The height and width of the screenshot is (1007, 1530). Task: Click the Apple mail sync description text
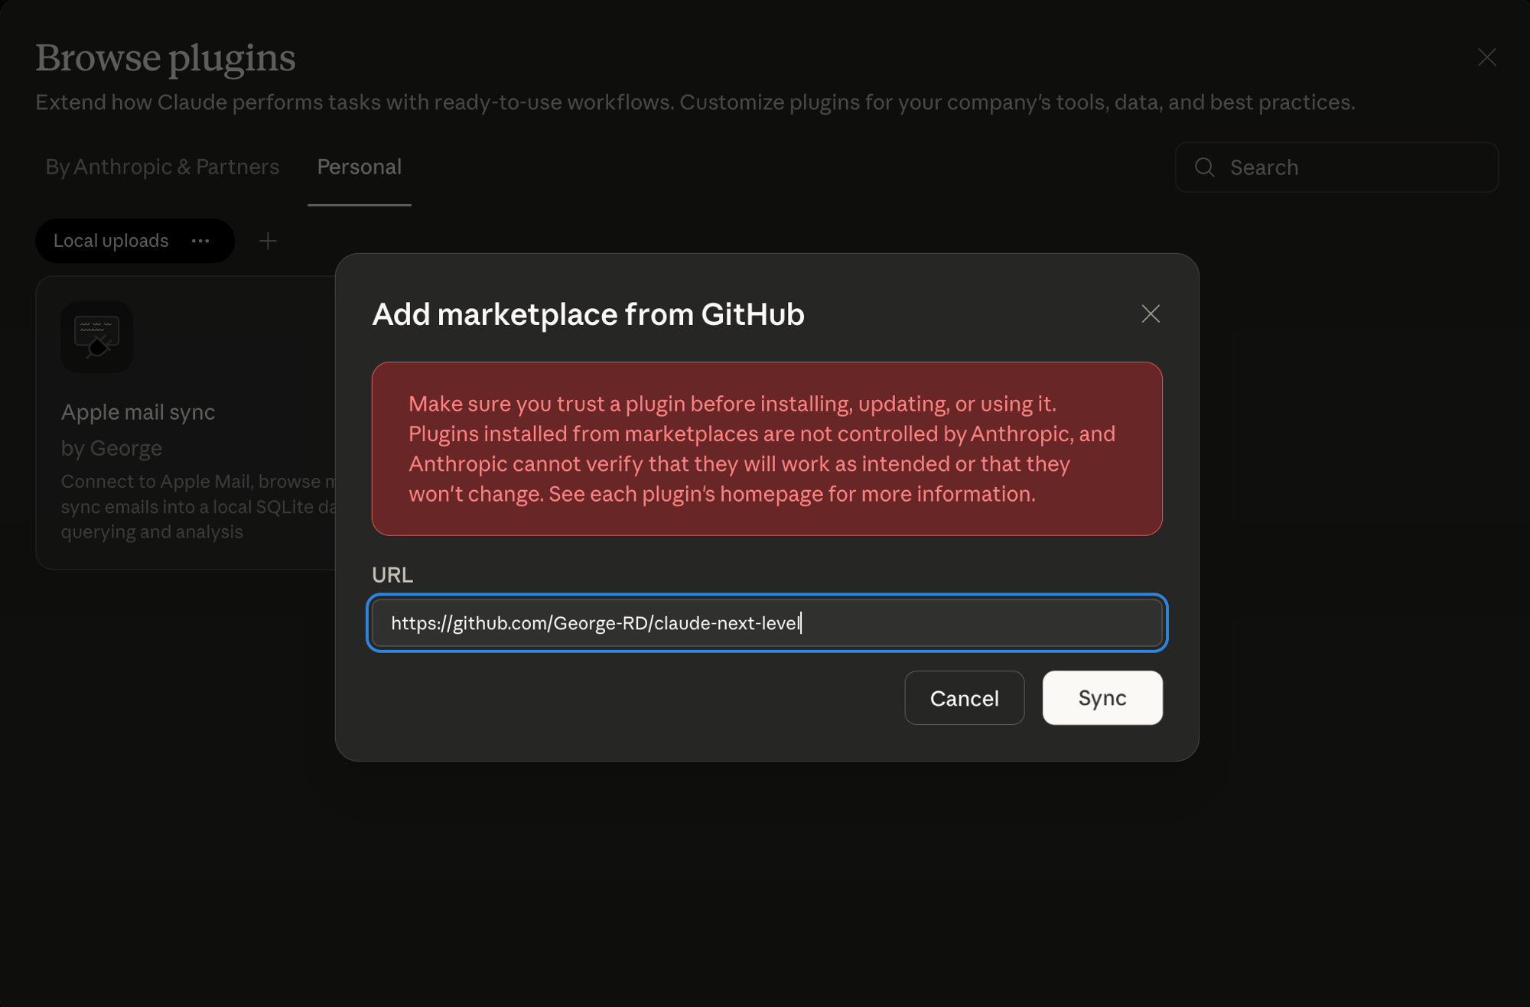click(x=198, y=506)
